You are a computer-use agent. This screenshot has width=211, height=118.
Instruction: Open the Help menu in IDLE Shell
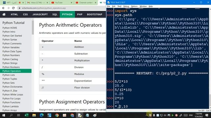point(151,6)
